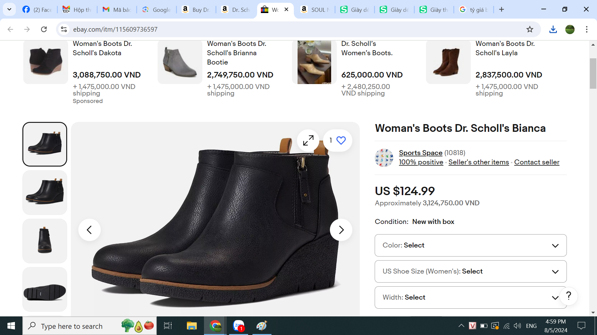Open US Shoe Size dropdown
This screenshot has height=335, width=597.
point(470,271)
